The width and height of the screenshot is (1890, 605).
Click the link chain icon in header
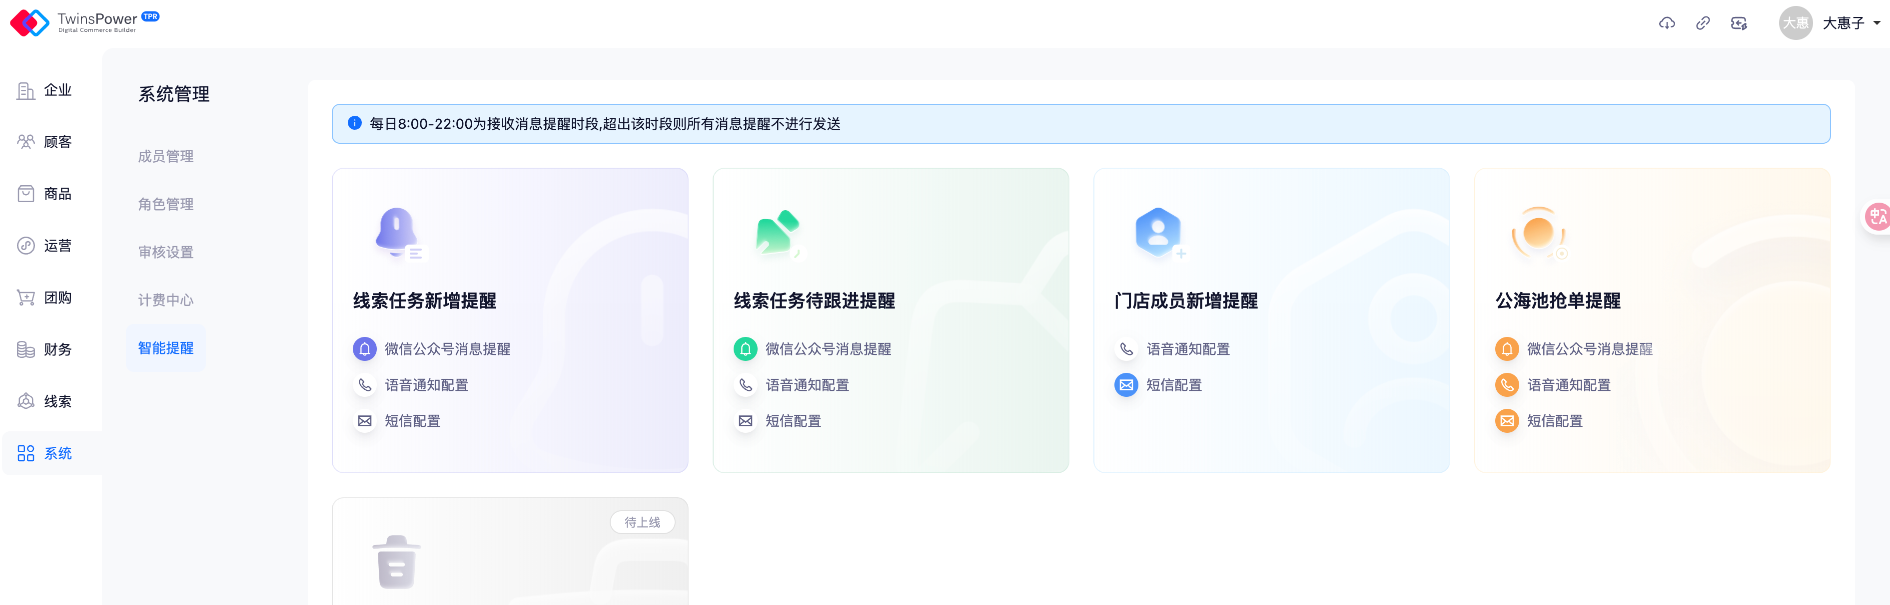pyautogui.click(x=1702, y=23)
